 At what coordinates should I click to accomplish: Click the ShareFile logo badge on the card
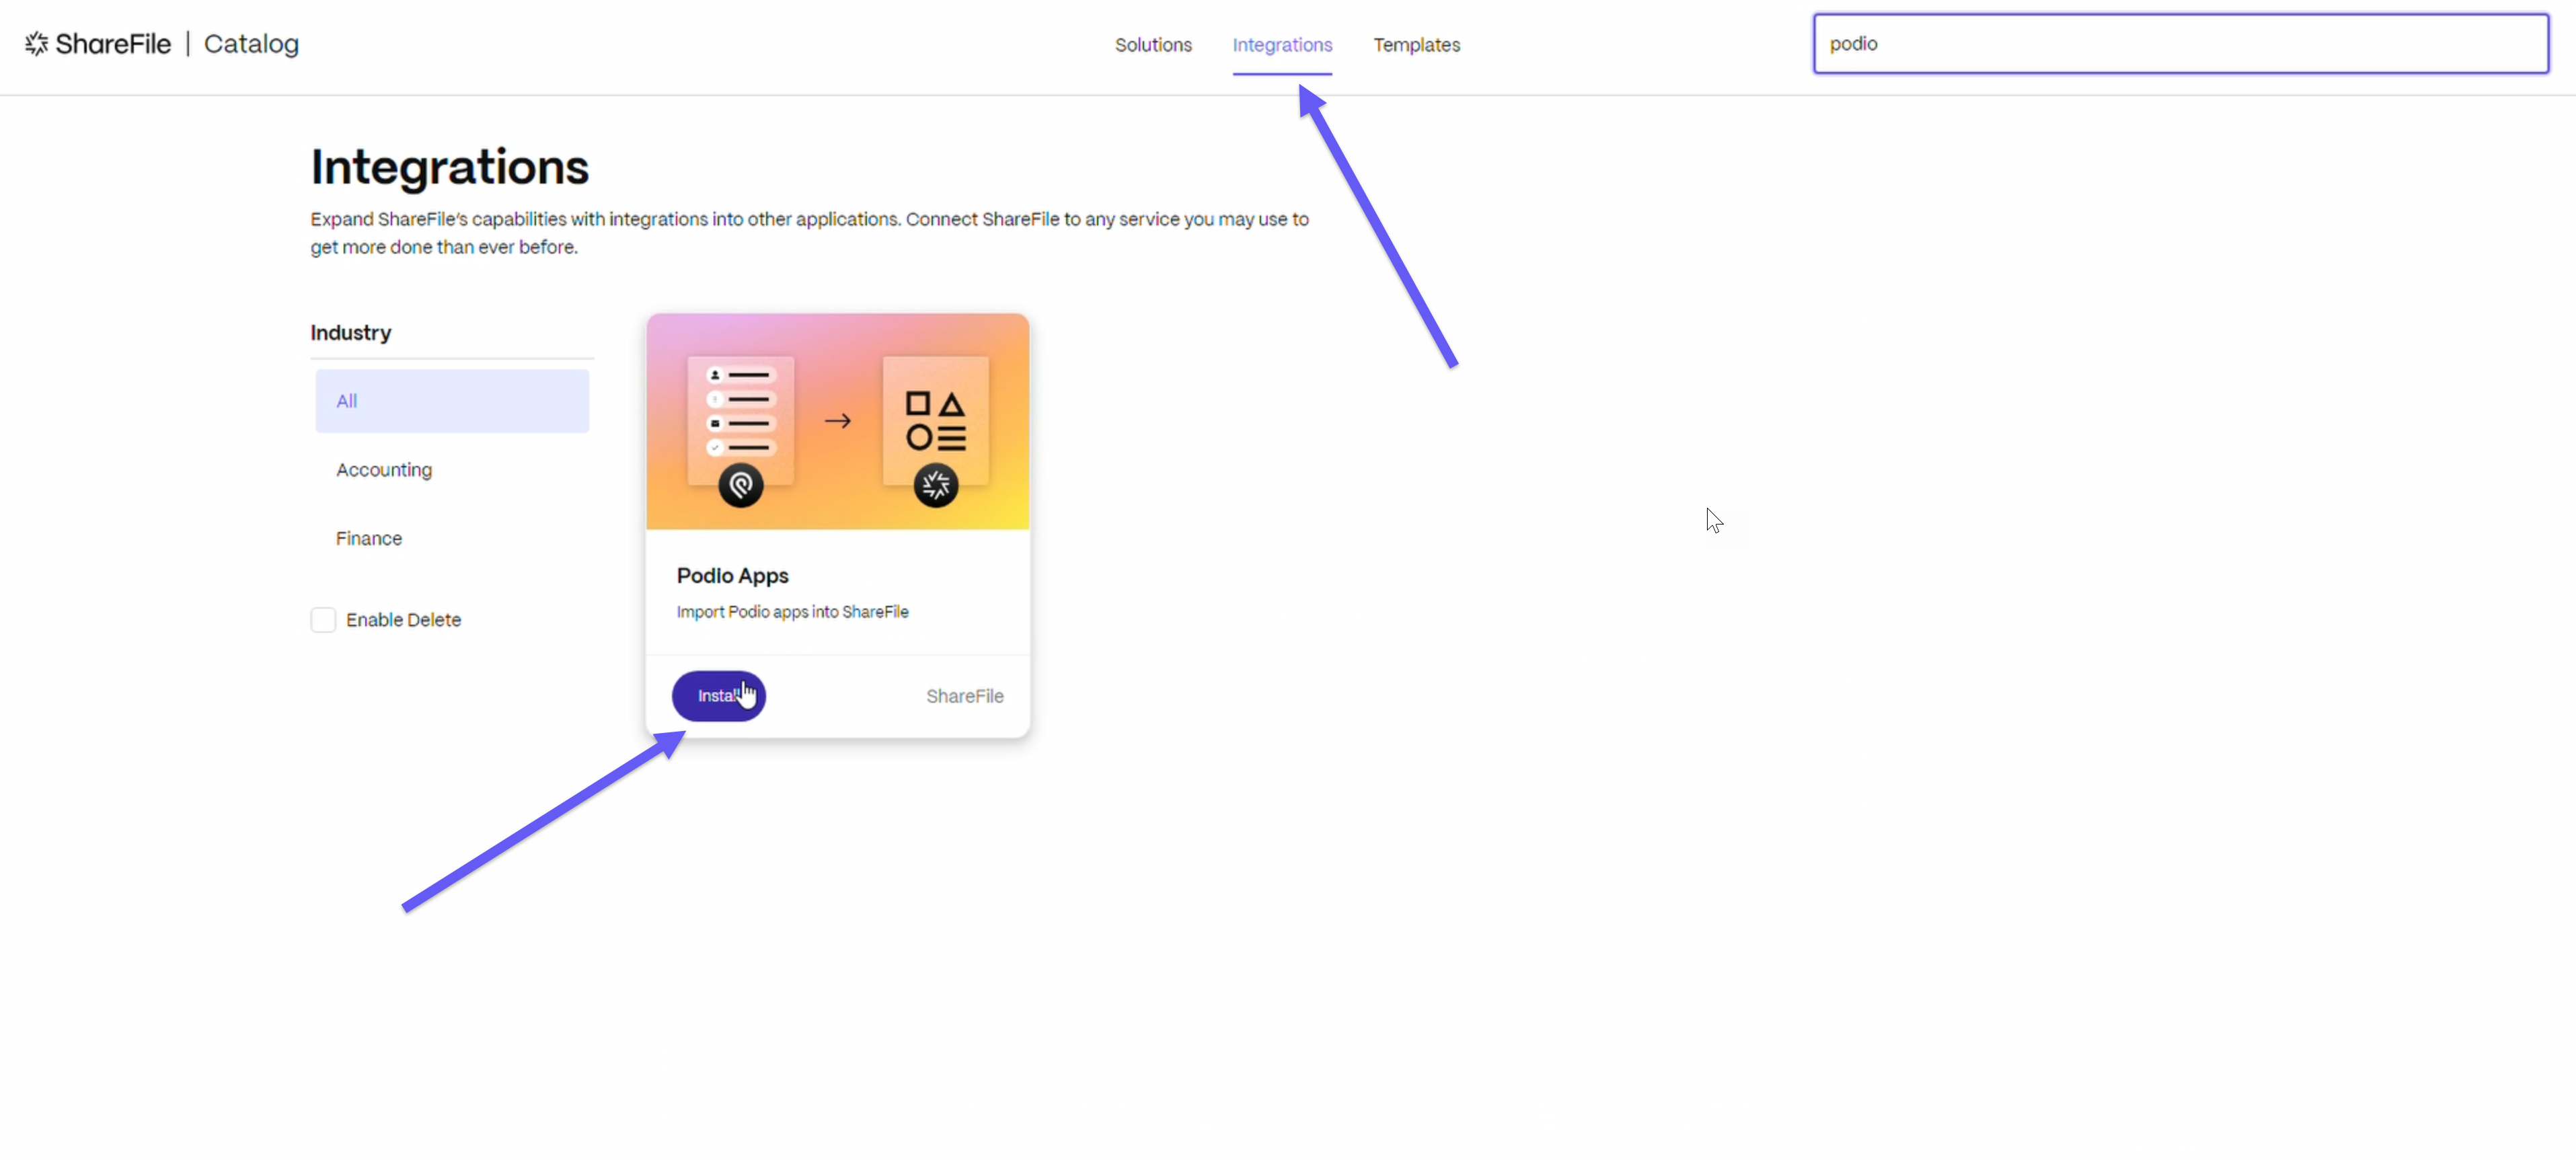tap(936, 486)
